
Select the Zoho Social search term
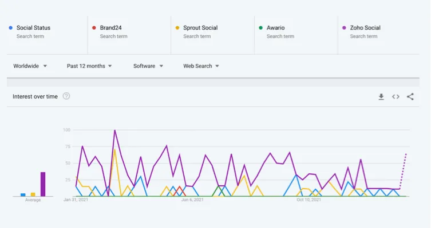(x=365, y=27)
